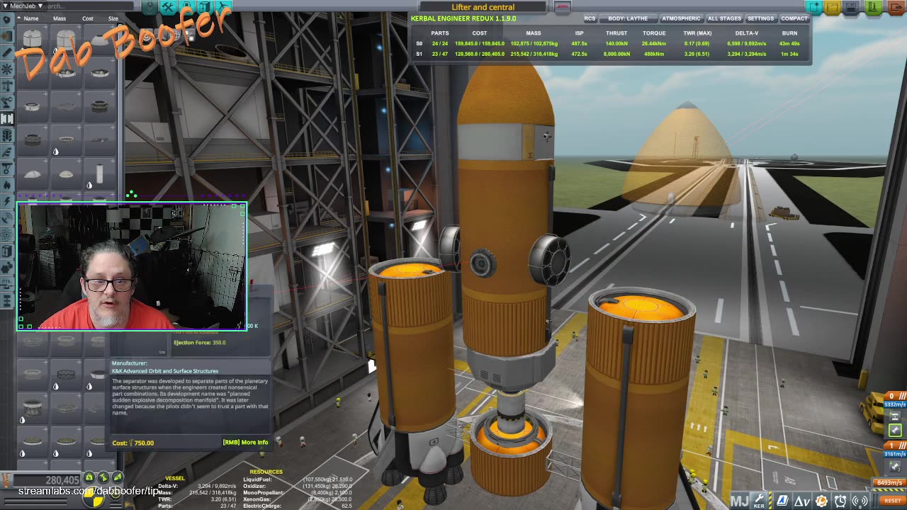
Task: Click the 8493m/s total delta-v readout
Action: click(x=890, y=483)
